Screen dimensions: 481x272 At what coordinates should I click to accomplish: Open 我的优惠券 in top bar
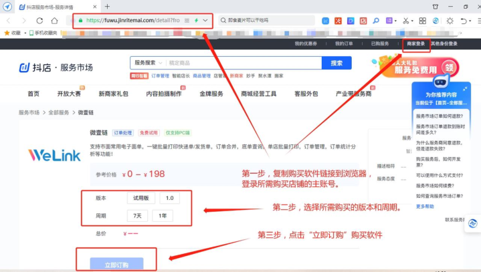click(306, 44)
